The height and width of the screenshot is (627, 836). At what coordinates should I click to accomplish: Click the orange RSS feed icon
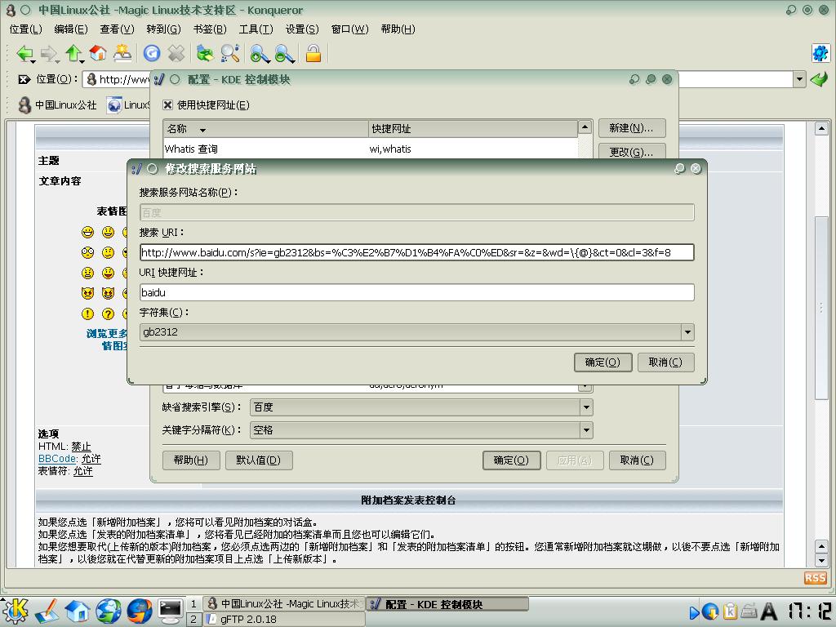point(815,578)
